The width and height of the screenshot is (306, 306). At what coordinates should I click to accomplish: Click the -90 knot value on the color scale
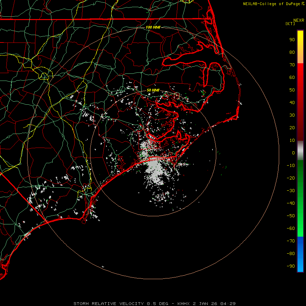click(291, 266)
